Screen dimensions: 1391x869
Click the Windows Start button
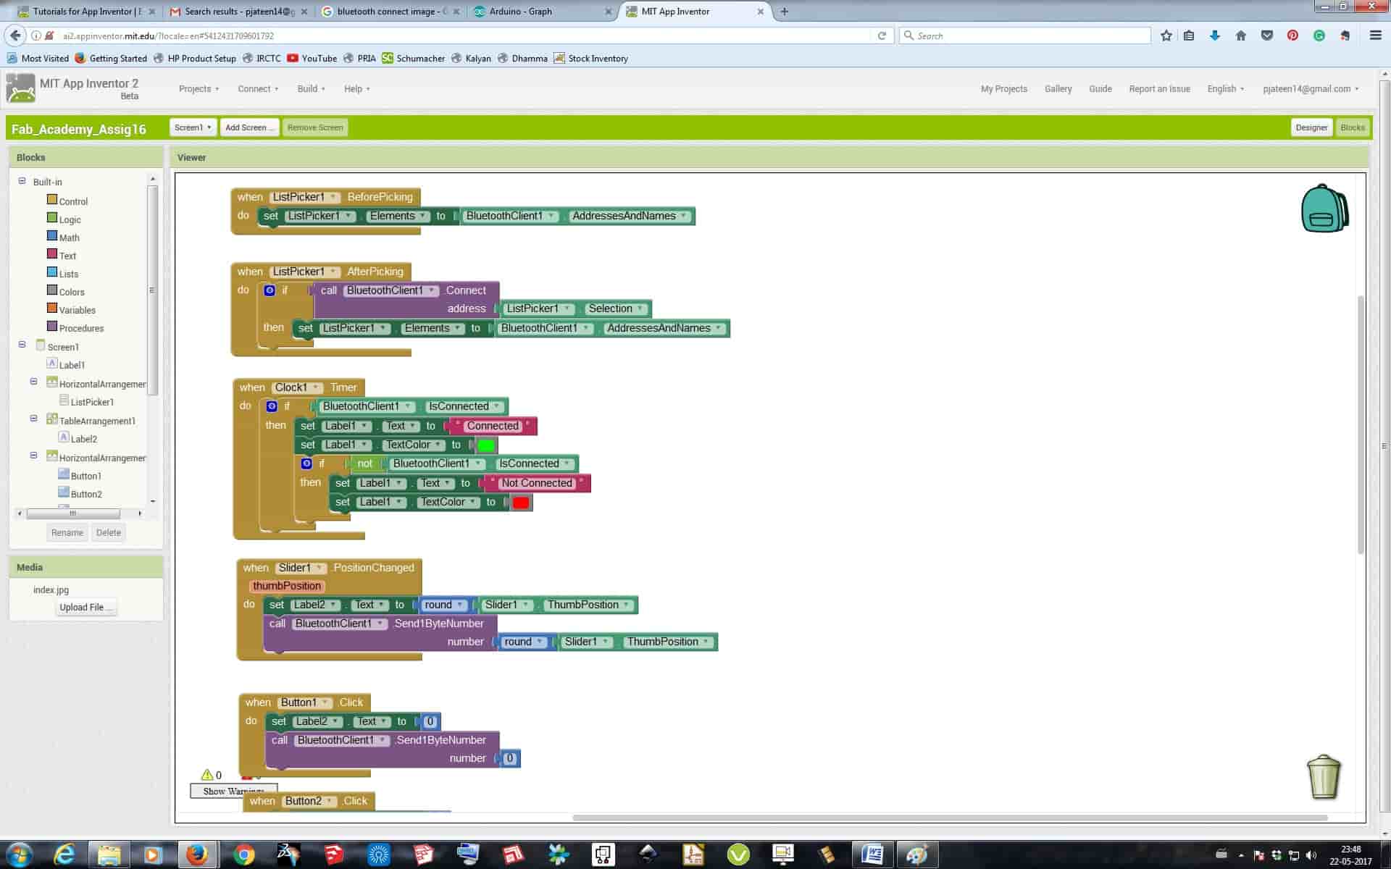point(20,855)
